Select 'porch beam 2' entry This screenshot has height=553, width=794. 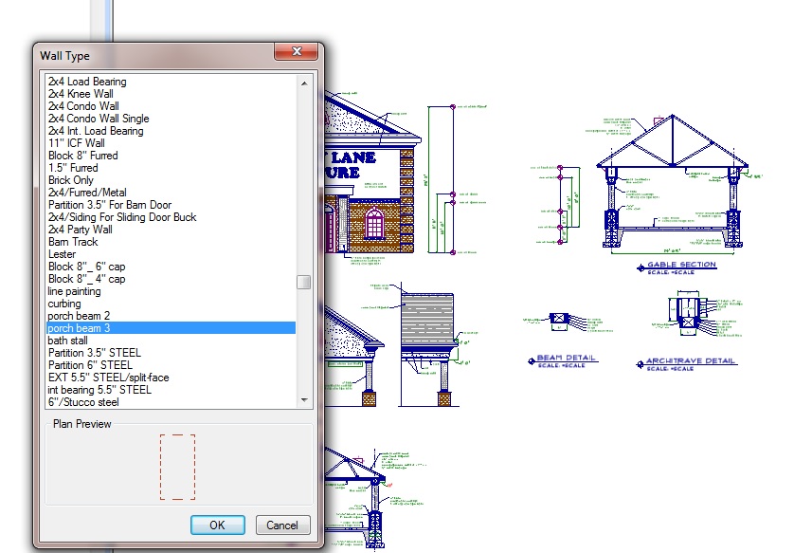[x=79, y=316]
